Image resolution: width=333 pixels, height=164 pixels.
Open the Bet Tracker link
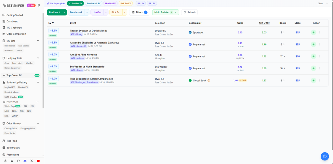(x=10, y=45)
